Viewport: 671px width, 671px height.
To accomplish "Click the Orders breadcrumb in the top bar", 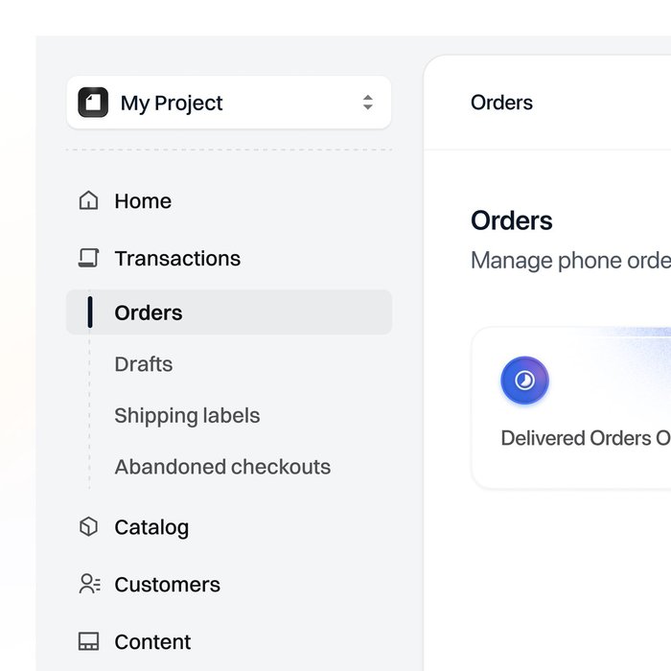I will click(x=501, y=103).
